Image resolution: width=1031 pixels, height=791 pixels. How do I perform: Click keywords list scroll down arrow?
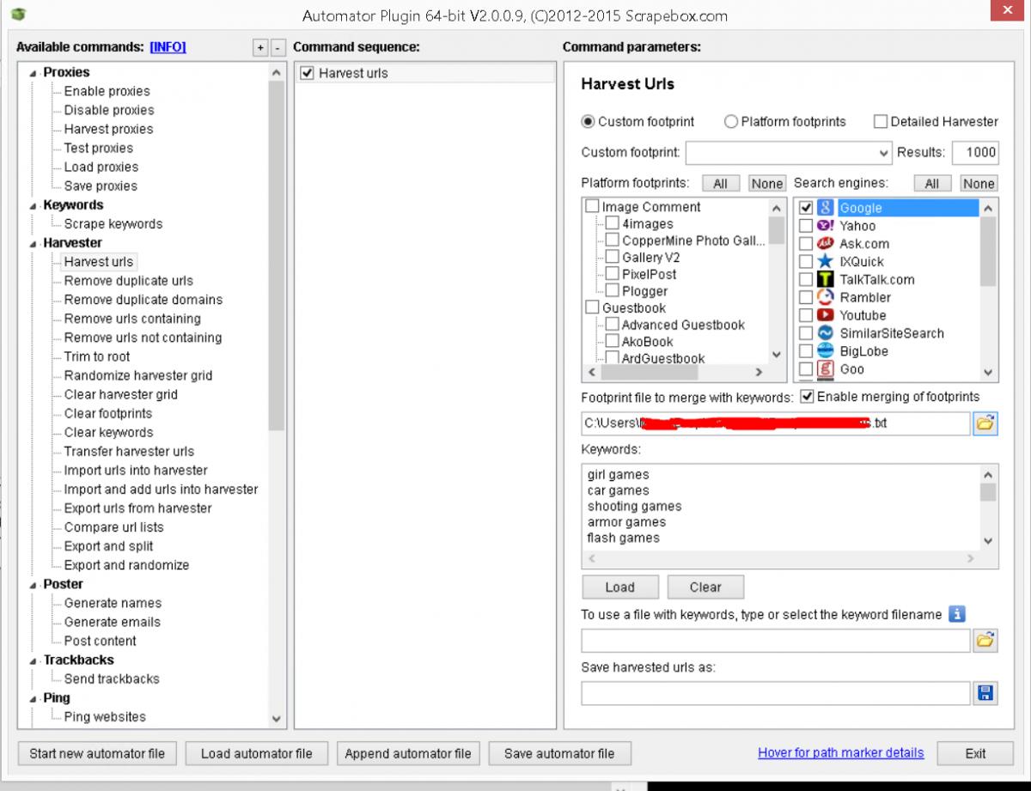click(988, 541)
